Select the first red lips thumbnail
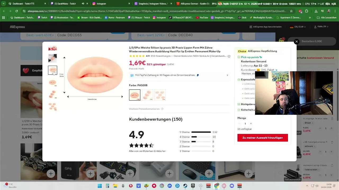The height and width of the screenshot is (190, 339). pos(52,48)
